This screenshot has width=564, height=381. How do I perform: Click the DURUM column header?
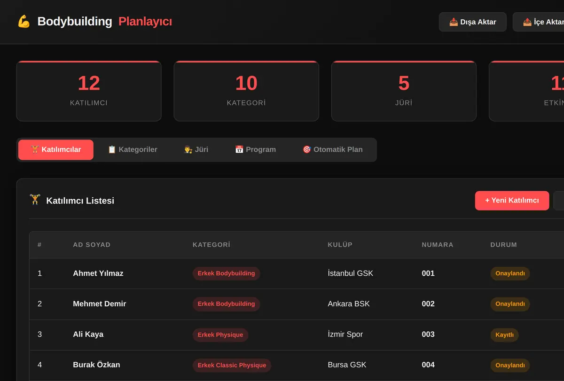(503, 245)
